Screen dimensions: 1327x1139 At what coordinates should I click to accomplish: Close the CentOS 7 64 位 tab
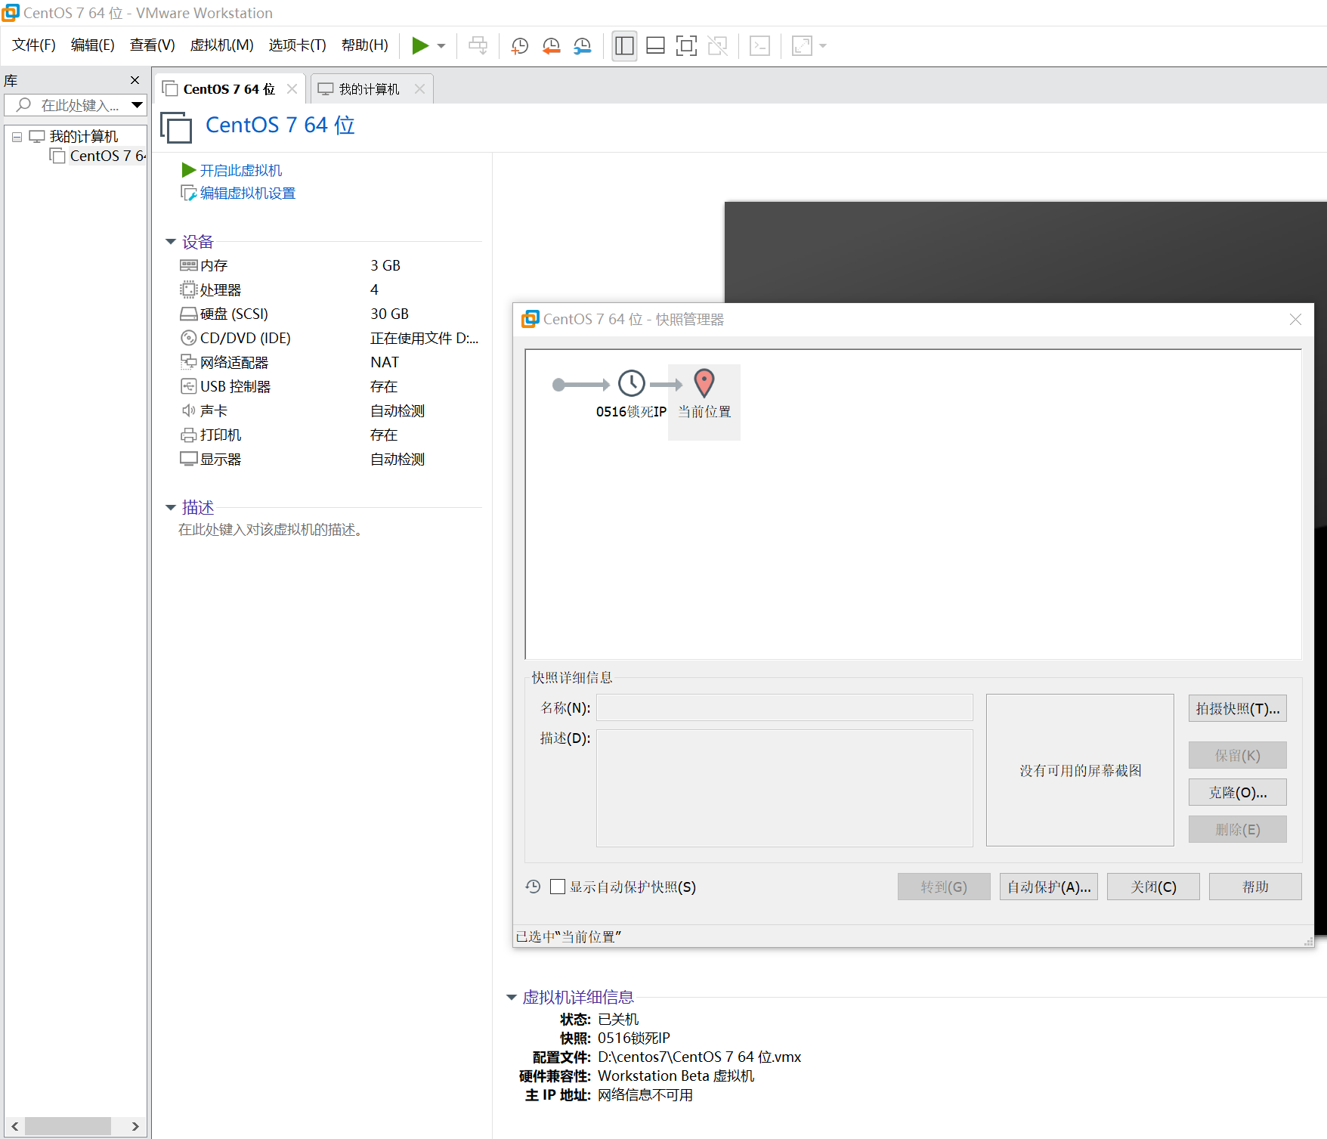(x=292, y=89)
